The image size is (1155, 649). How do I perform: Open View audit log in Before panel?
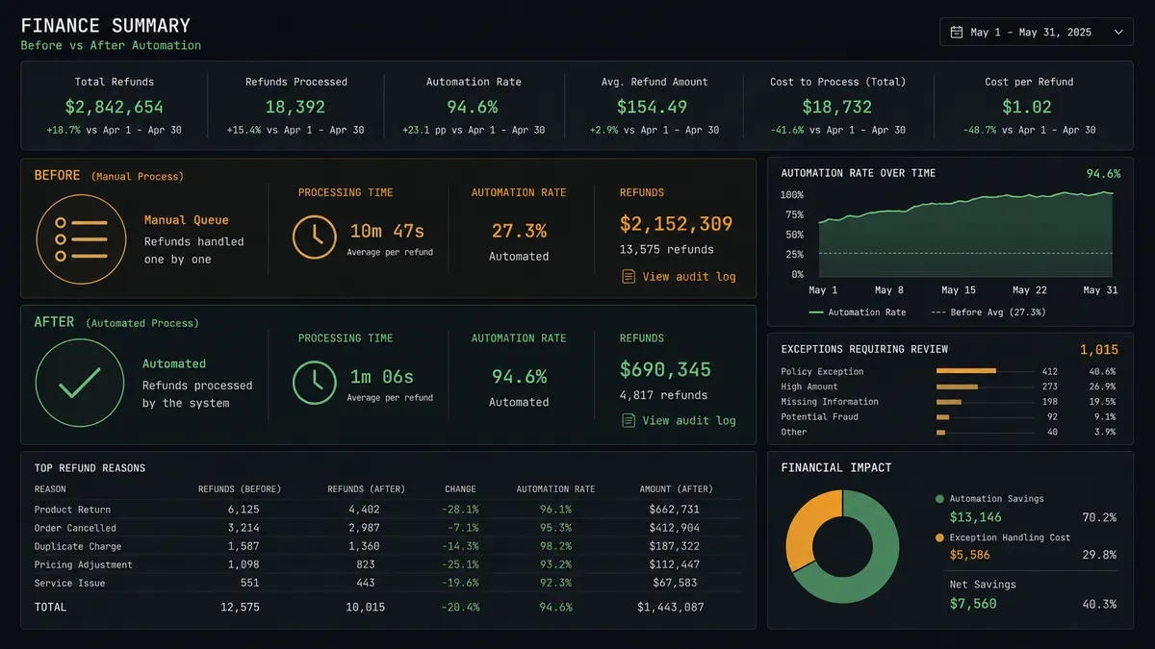[688, 276]
